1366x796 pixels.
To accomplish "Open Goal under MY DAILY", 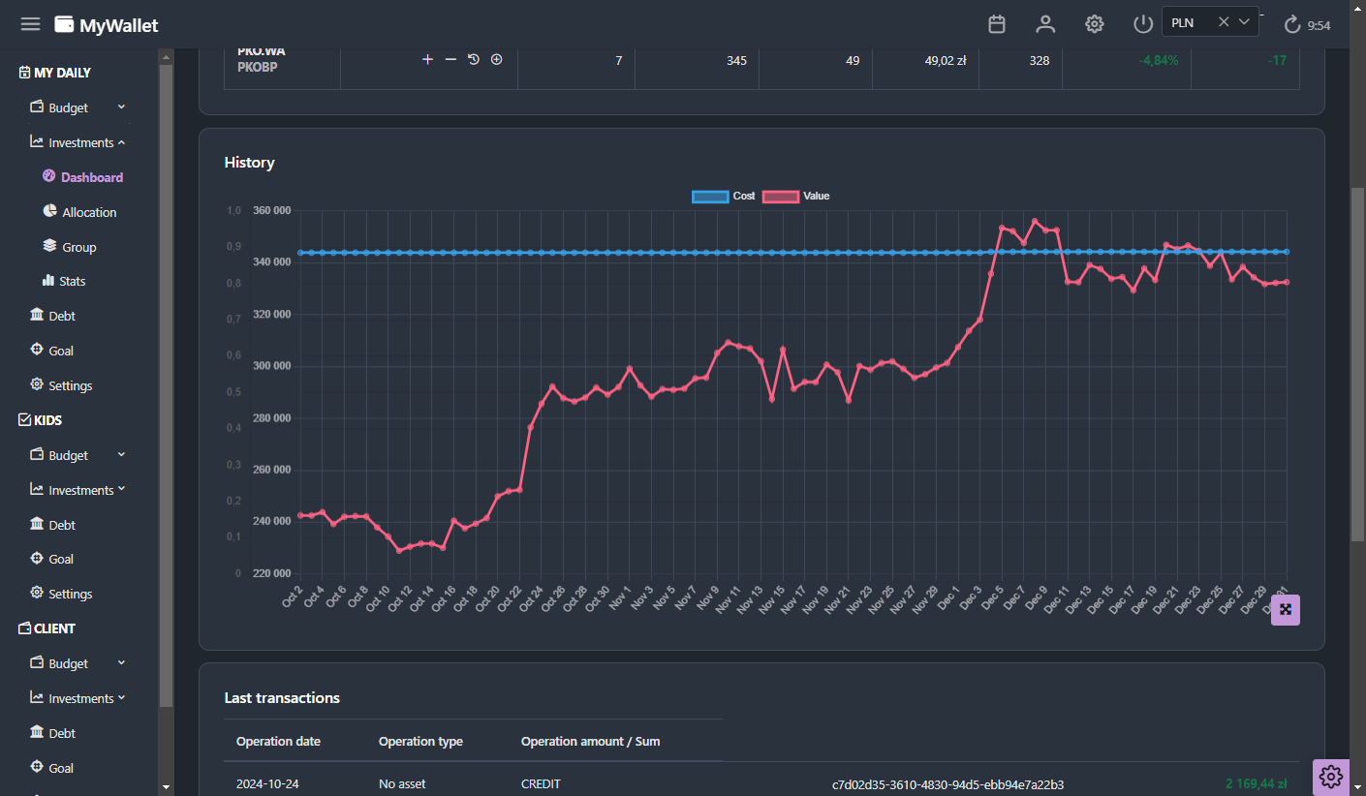I will [x=52, y=351].
